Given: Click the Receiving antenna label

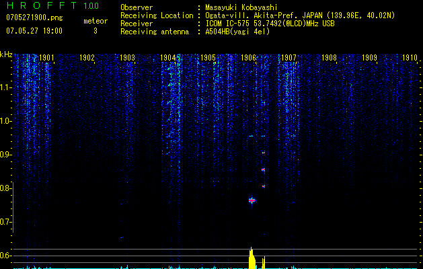Looking at the screenshot, I should 155,32.
